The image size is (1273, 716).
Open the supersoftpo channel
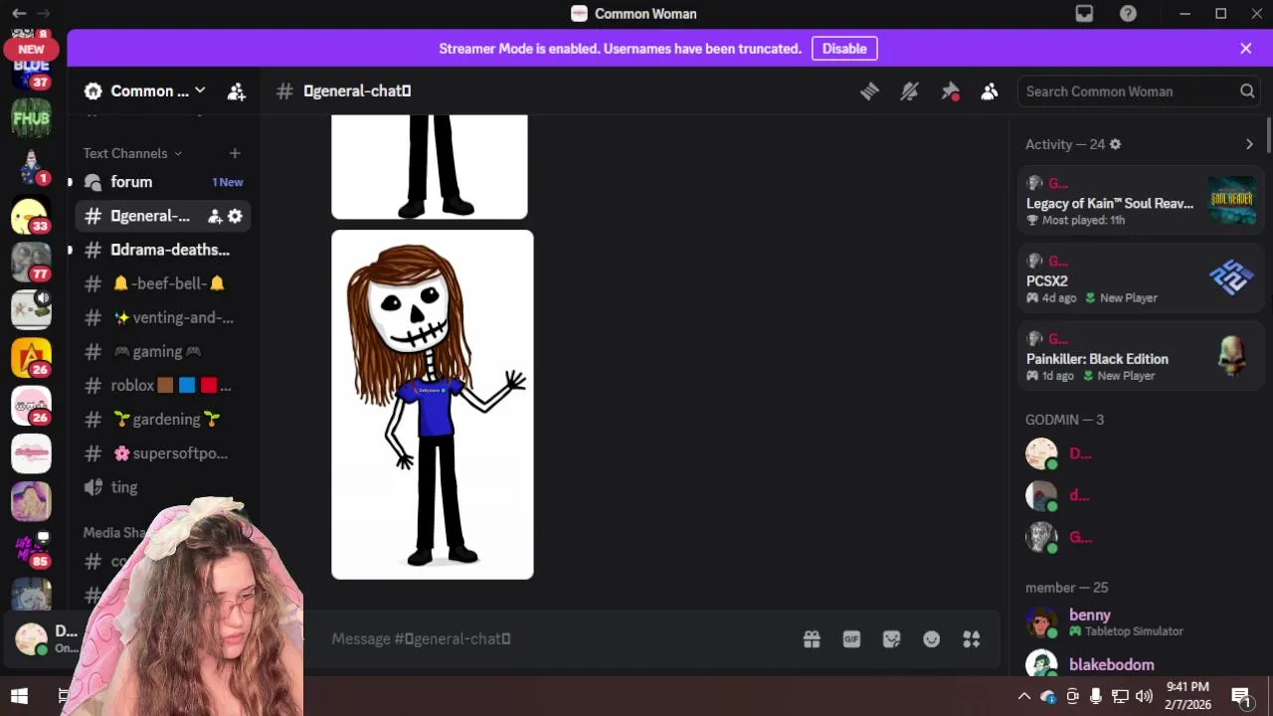pyautogui.click(x=163, y=452)
